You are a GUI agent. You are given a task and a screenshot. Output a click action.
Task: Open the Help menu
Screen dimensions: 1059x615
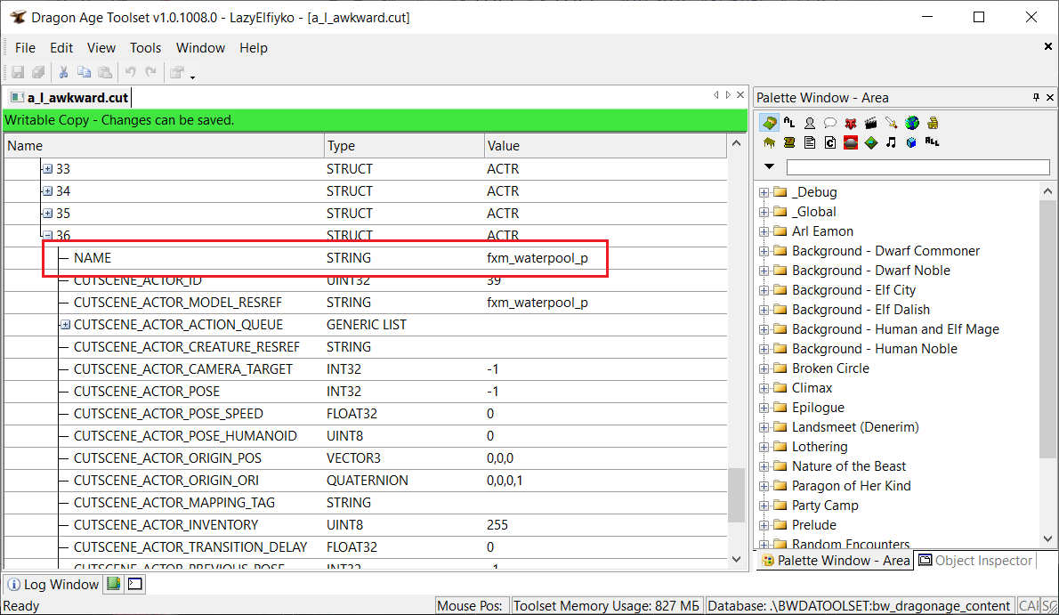(254, 48)
